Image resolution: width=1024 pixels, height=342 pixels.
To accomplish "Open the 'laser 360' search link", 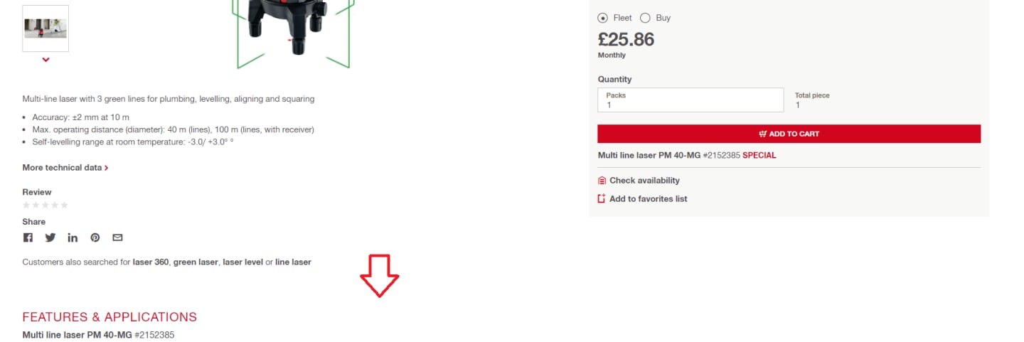I will [x=151, y=262].
